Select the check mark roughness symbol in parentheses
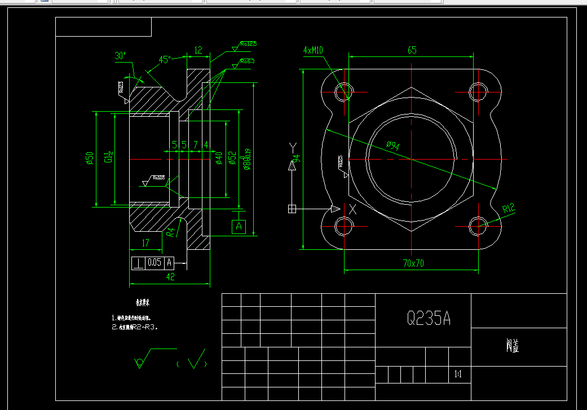587x410 pixels. (x=196, y=359)
